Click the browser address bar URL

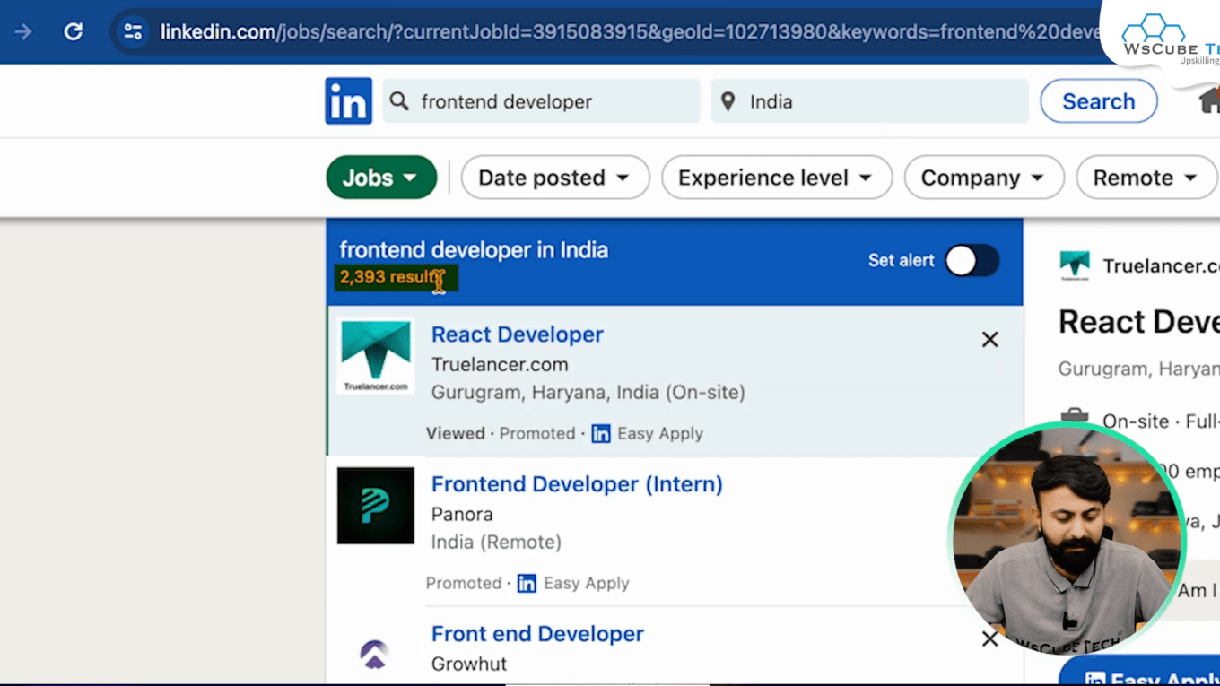tap(628, 32)
